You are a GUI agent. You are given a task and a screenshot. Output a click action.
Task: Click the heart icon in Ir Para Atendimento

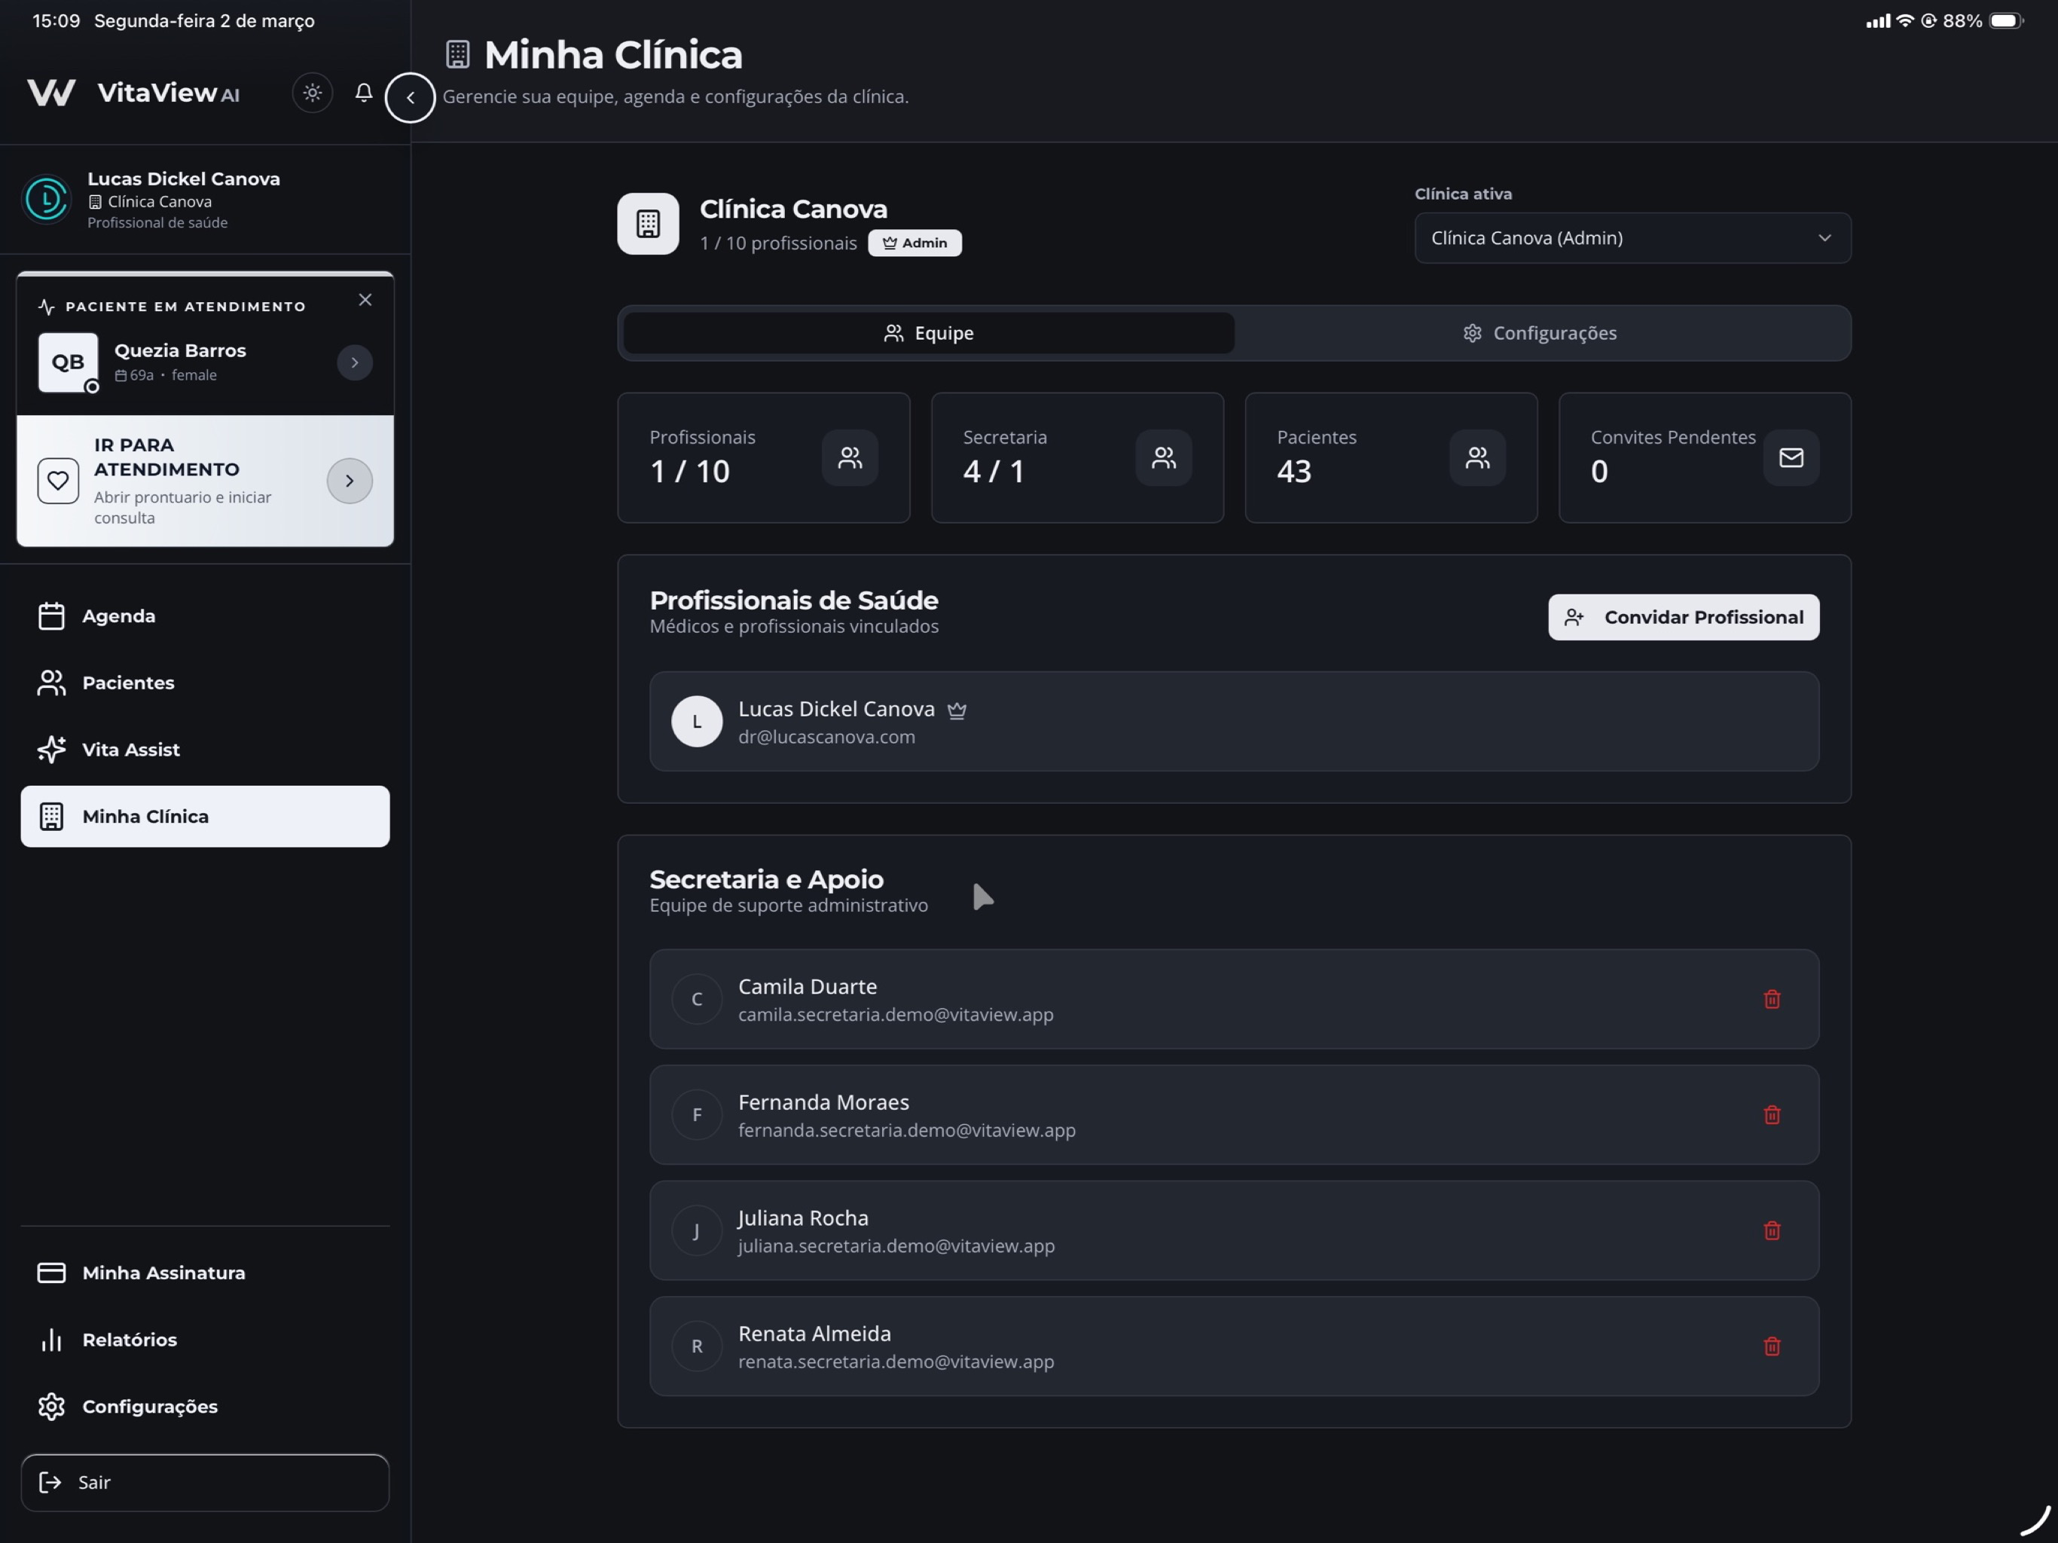pos(58,481)
